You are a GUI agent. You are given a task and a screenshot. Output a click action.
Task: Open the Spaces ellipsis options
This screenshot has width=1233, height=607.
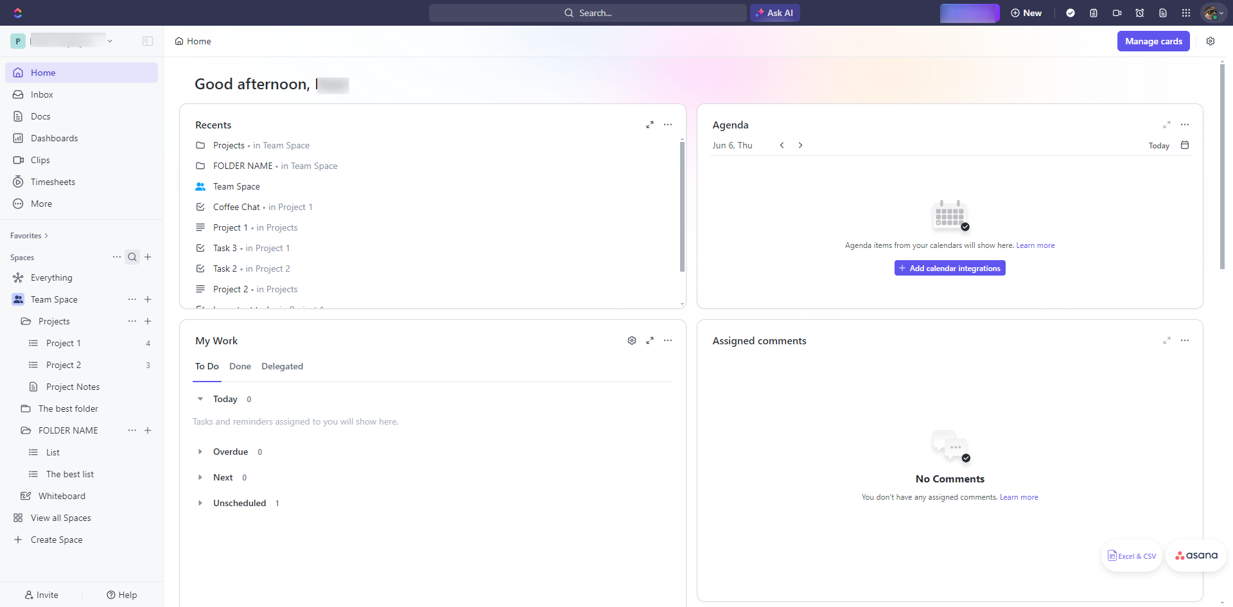[117, 257]
